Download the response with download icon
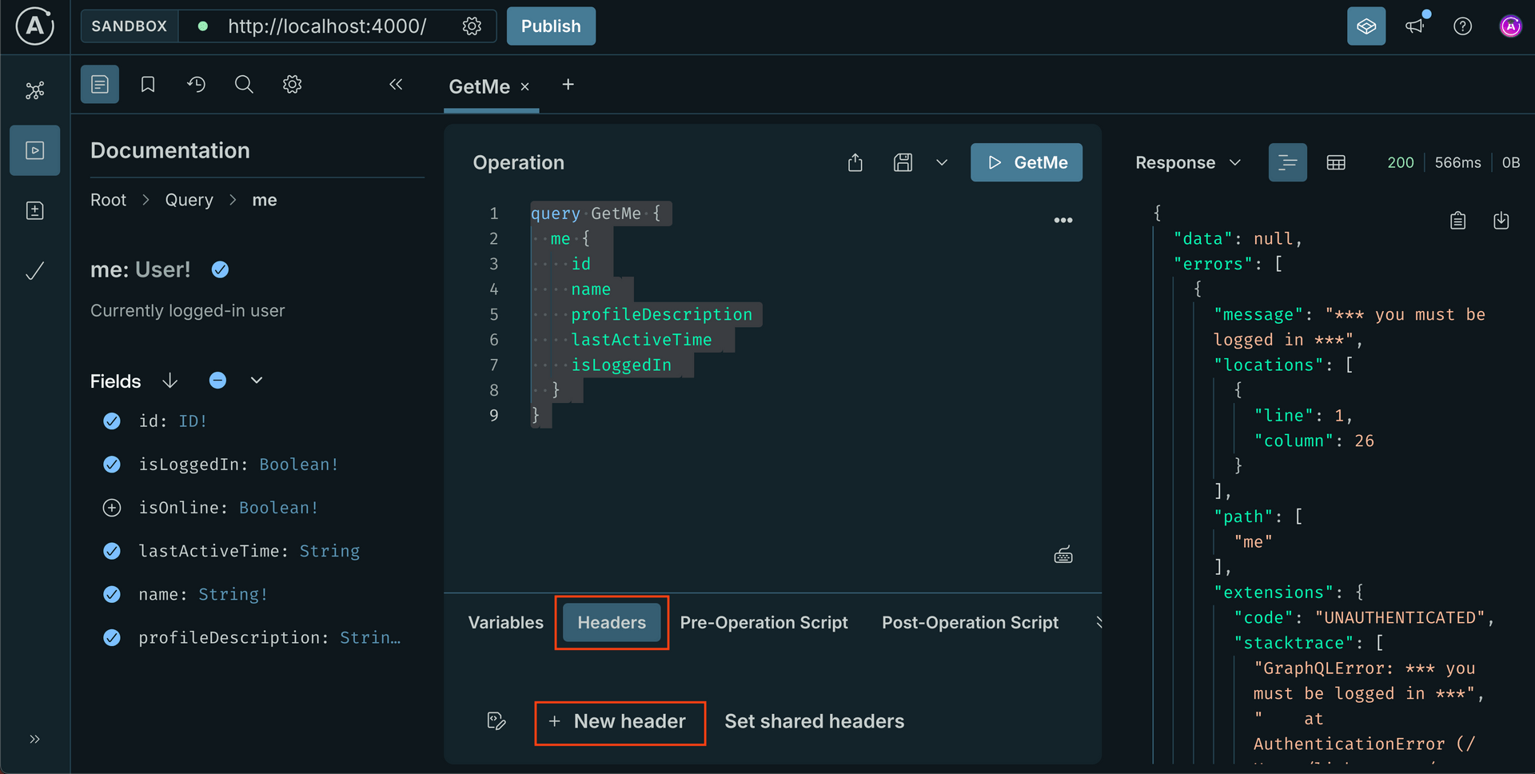1535x774 pixels. pos(1501,221)
